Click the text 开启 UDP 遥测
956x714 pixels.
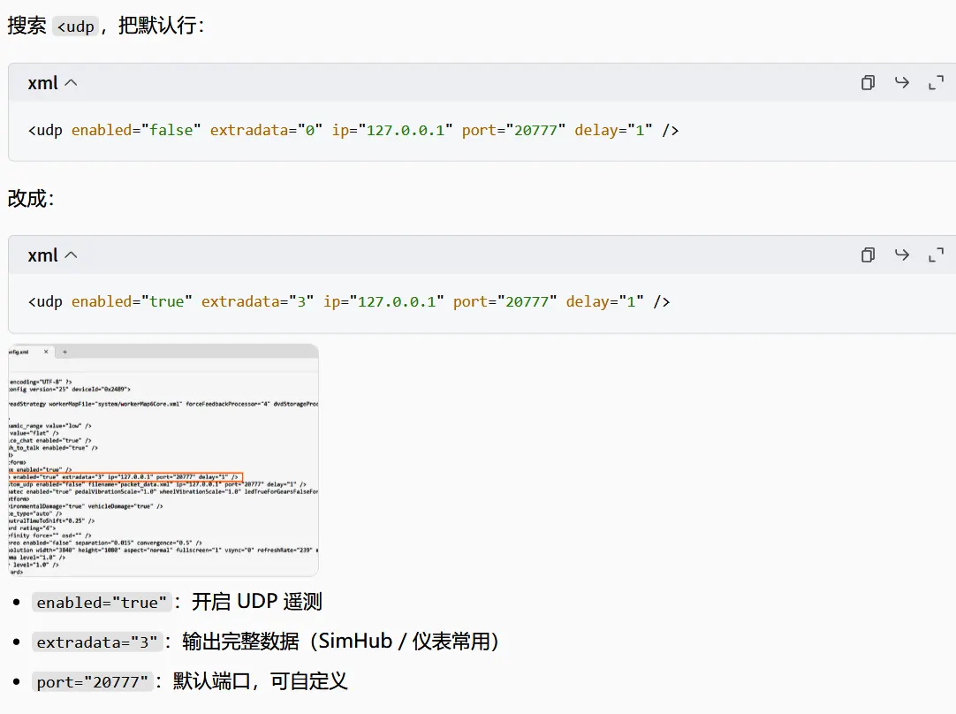pos(257,602)
